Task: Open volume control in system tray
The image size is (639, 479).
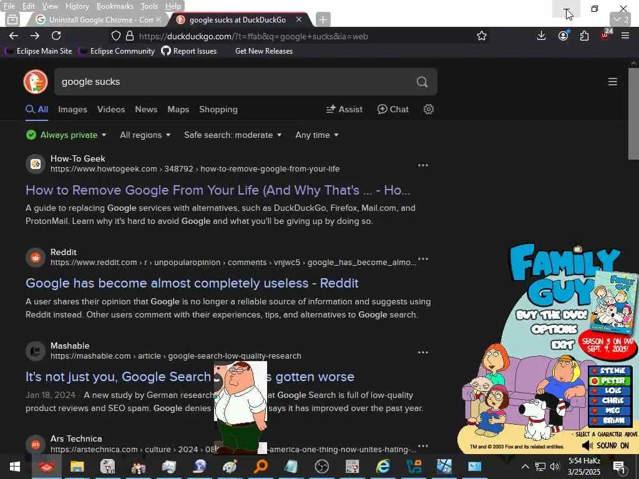Action: click(555, 467)
